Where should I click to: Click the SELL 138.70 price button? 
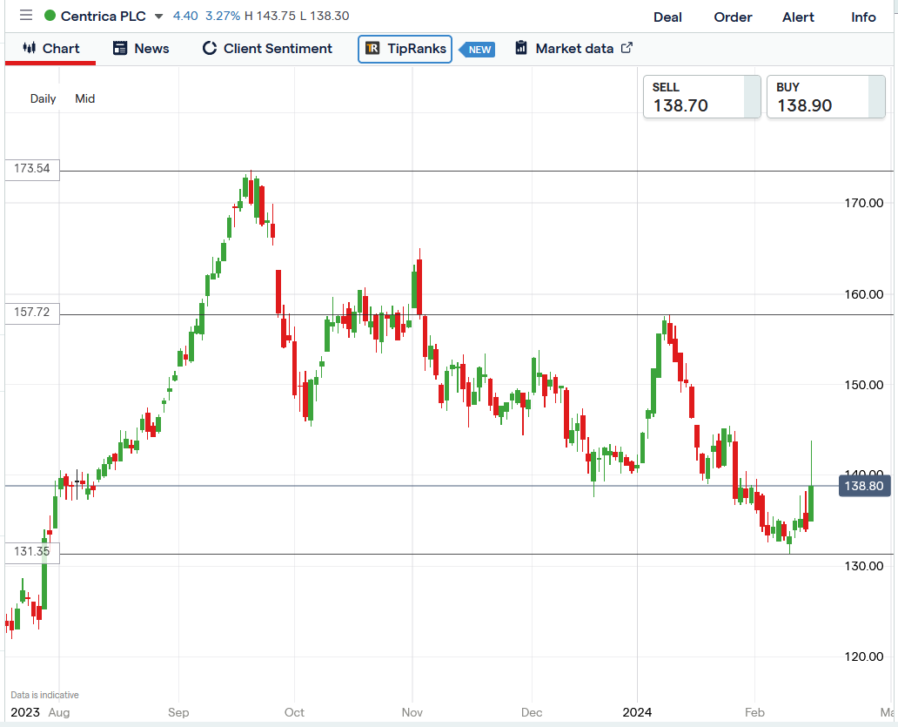(701, 97)
